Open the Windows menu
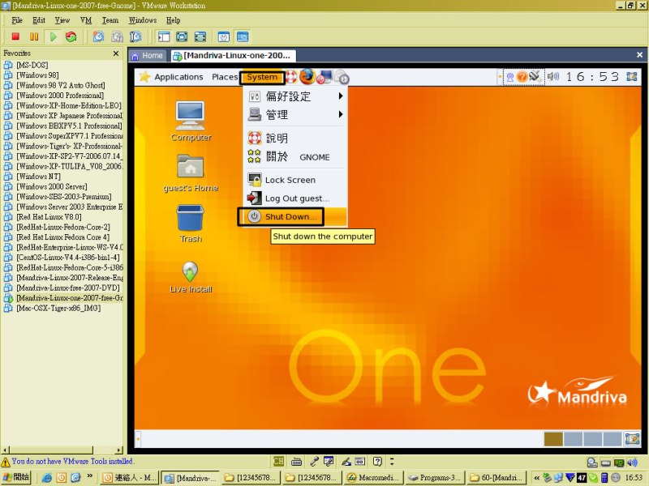 click(x=143, y=20)
